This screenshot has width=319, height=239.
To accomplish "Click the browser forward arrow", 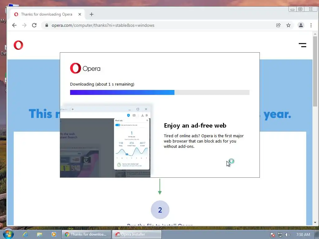I will [24, 25].
